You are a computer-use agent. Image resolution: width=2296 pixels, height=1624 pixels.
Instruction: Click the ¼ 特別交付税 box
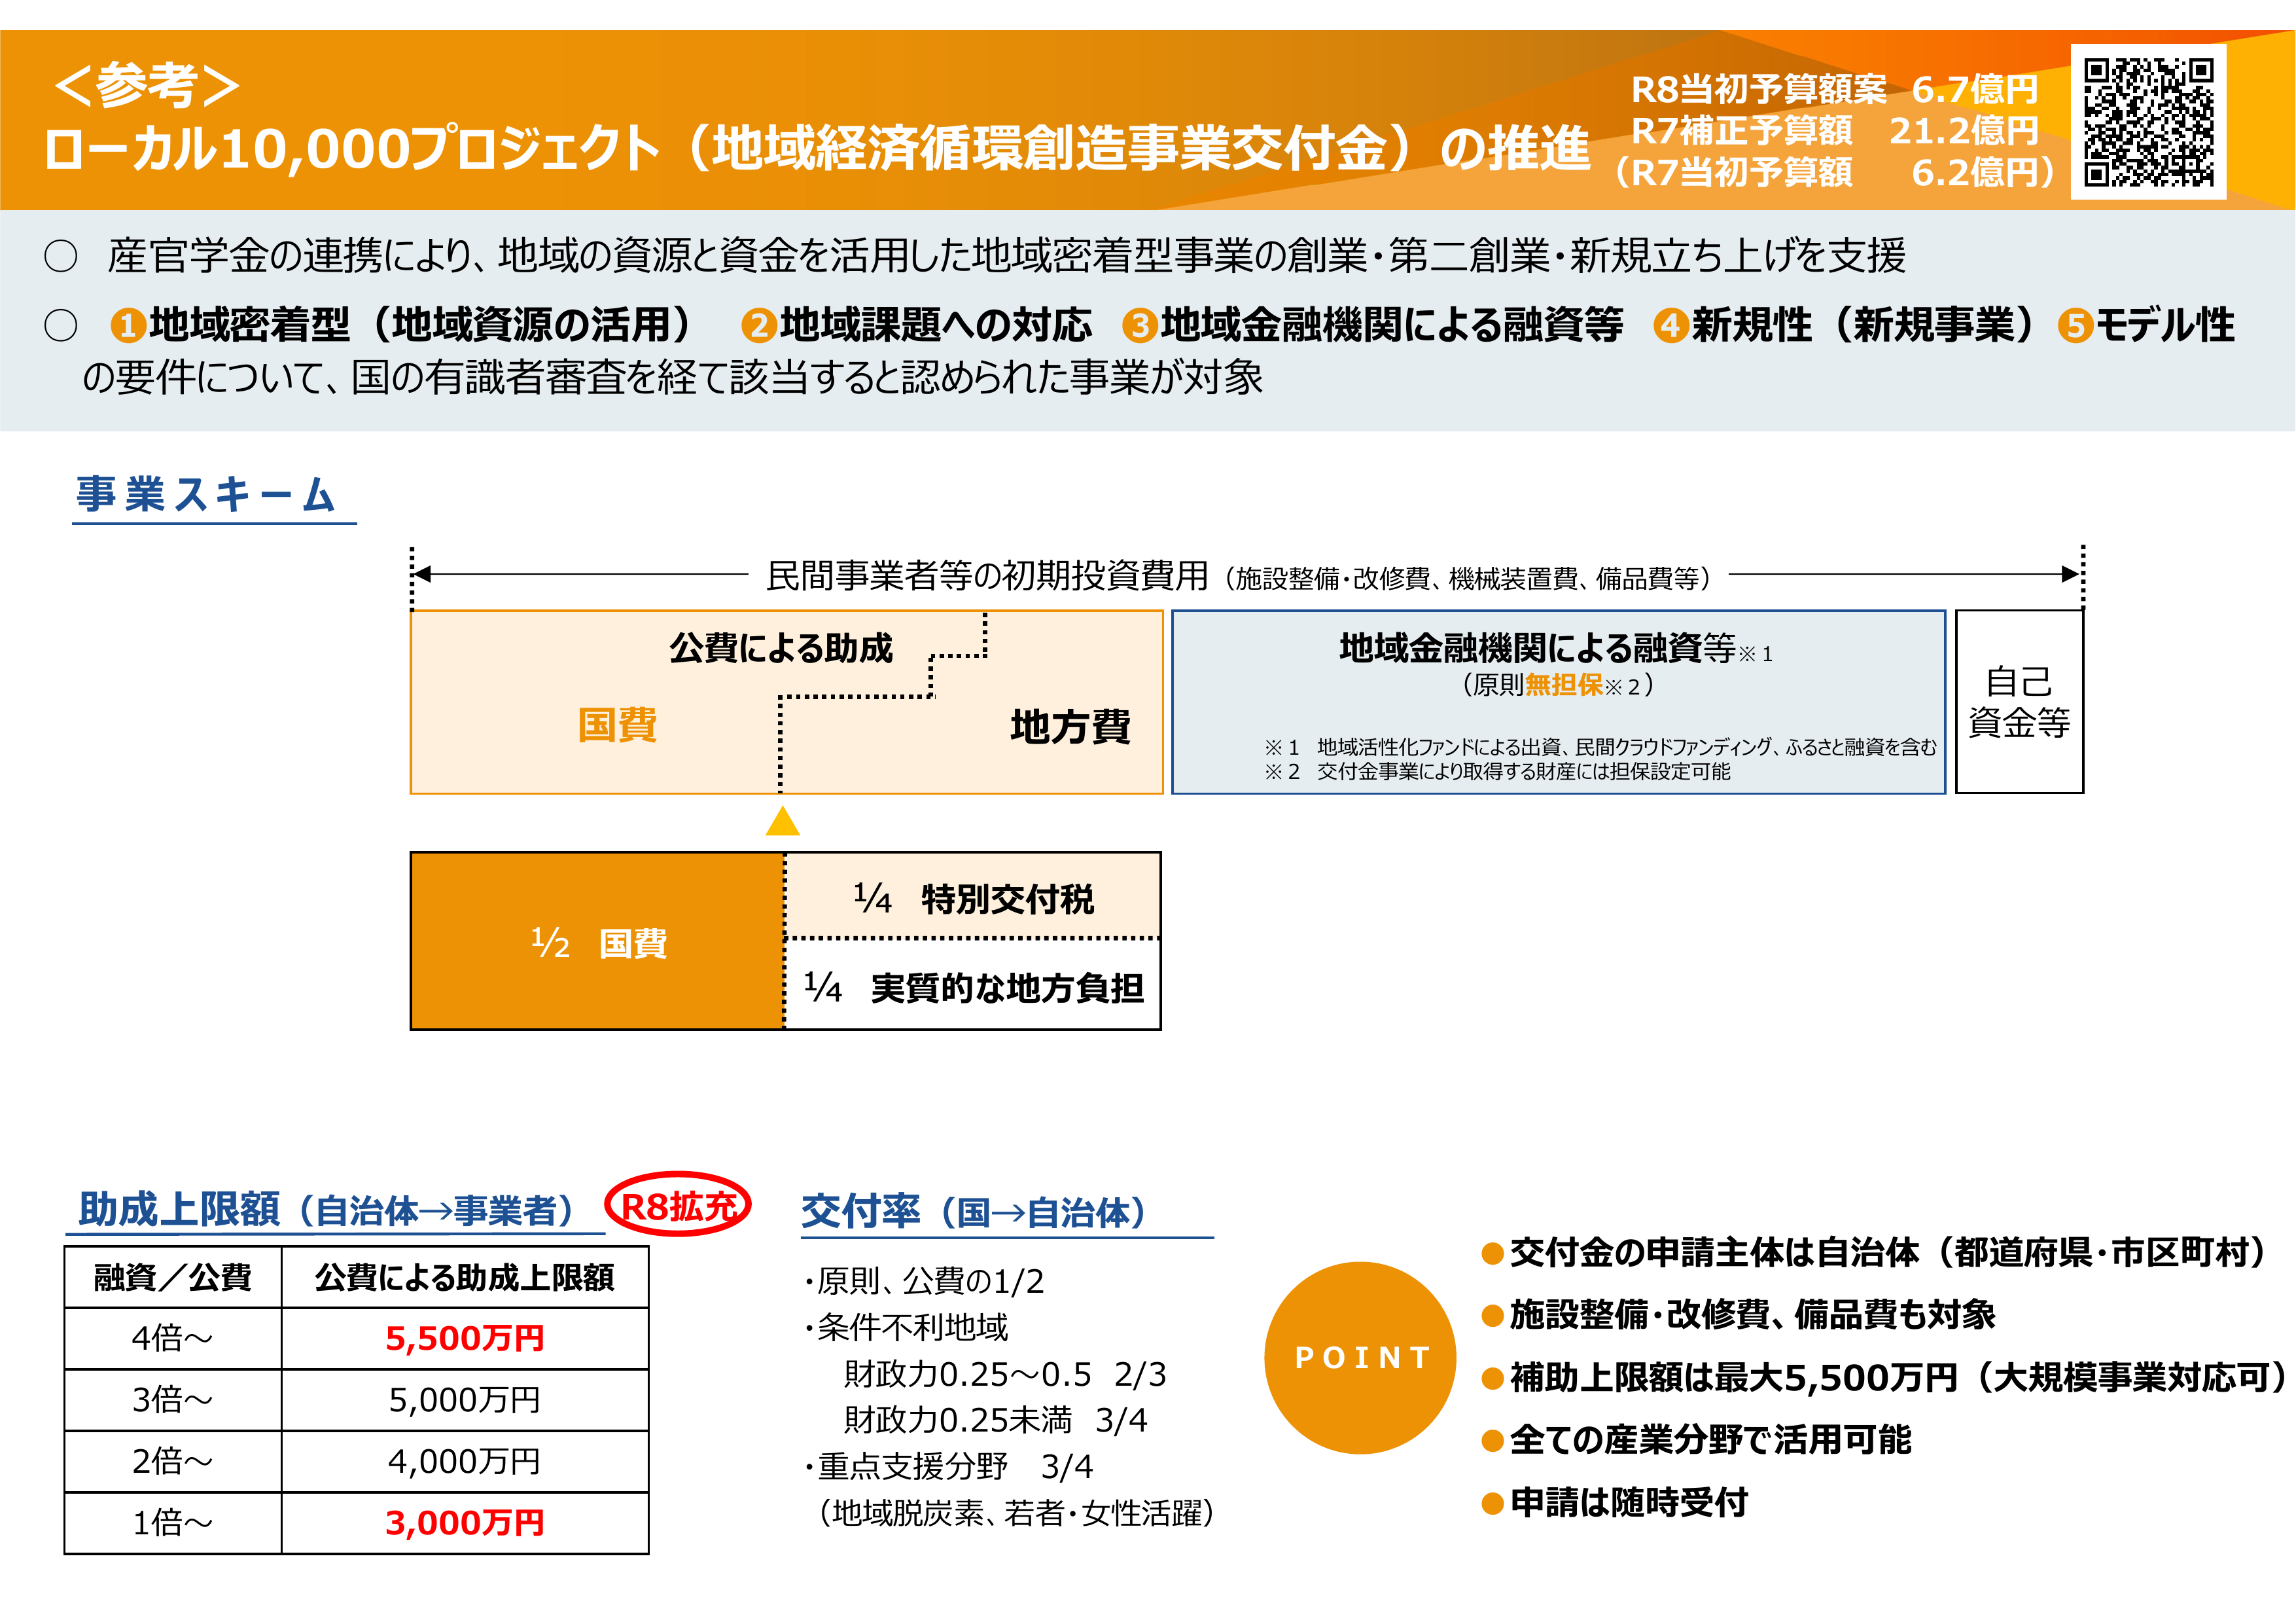pyautogui.click(x=973, y=897)
